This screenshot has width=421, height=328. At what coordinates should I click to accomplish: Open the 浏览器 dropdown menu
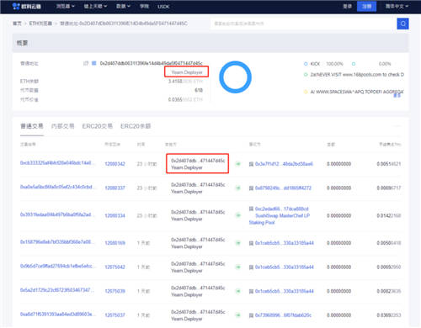(x=66, y=6)
